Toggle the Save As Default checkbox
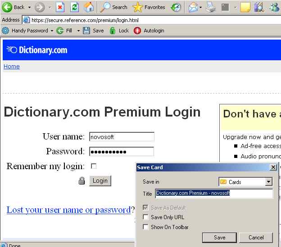Viewport: 281px width, 247px height. point(145,207)
